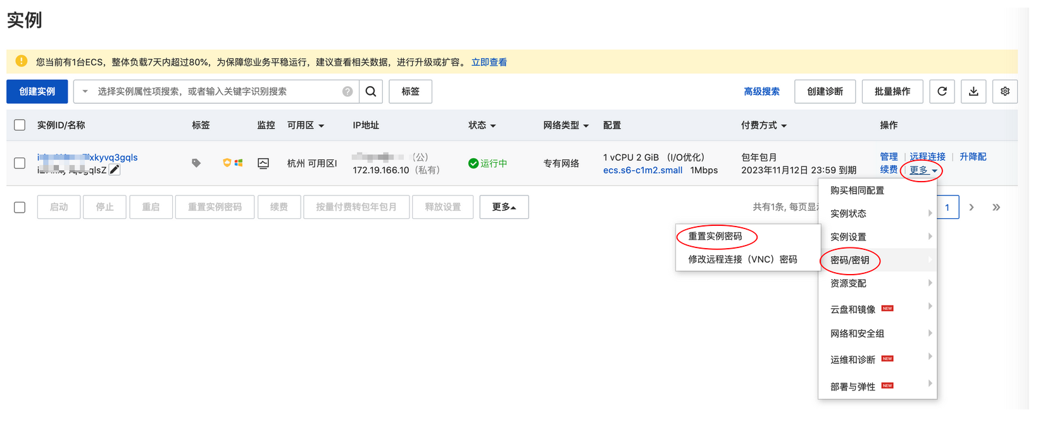The image size is (1038, 424).
Task: Click 批量操作 button
Action: (x=892, y=92)
